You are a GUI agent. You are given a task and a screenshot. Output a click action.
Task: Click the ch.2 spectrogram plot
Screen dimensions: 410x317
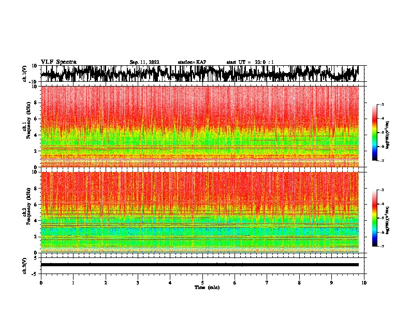coord(199,212)
